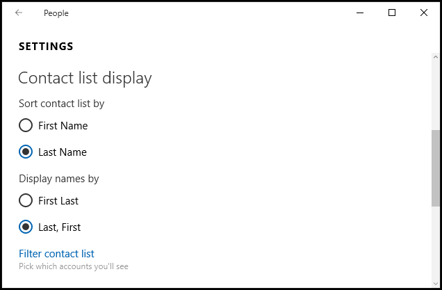442x290 pixels.
Task: Click the scrollbar down arrow
Action: click(x=435, y=282)
